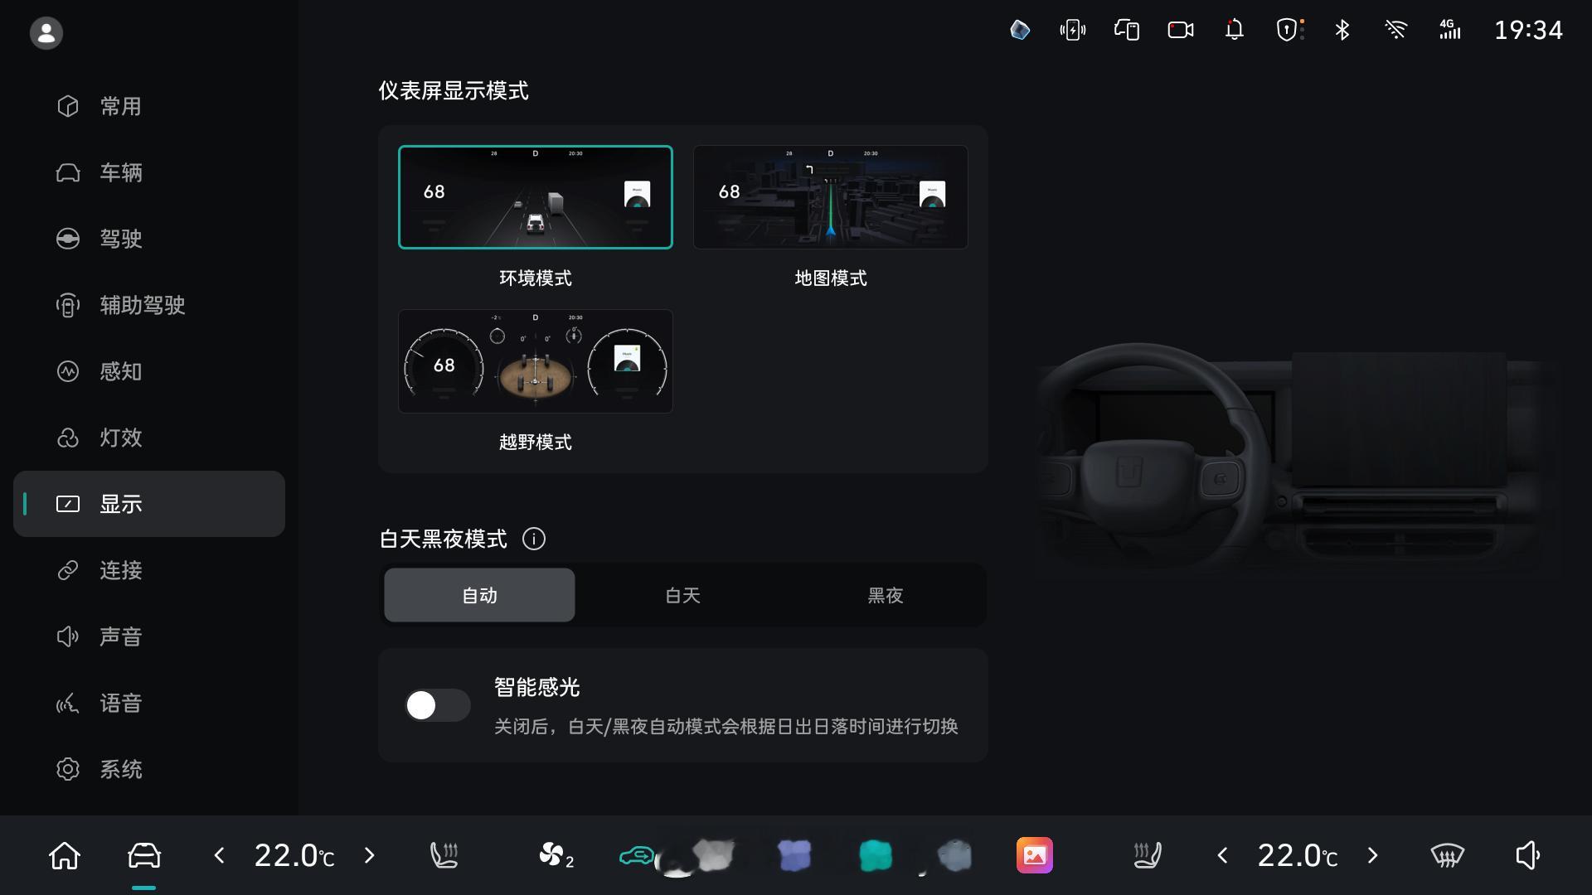Screen dimensions: 1592x895
Task: Click info icon next to 白天黑夜模式
Action: click(534, 539)
